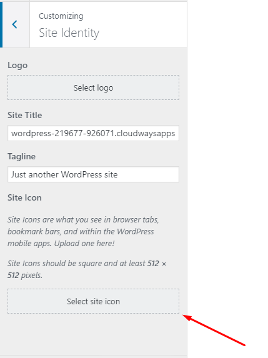The height and width of the screenshot is (358, 268).
Task: Go back using the blue chevron arrow
Action: 14,24
